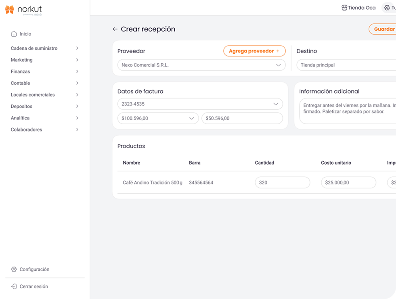Open the $100.596,00 amount dropdown
Screen dimensions: 396x299
[191, 118]
